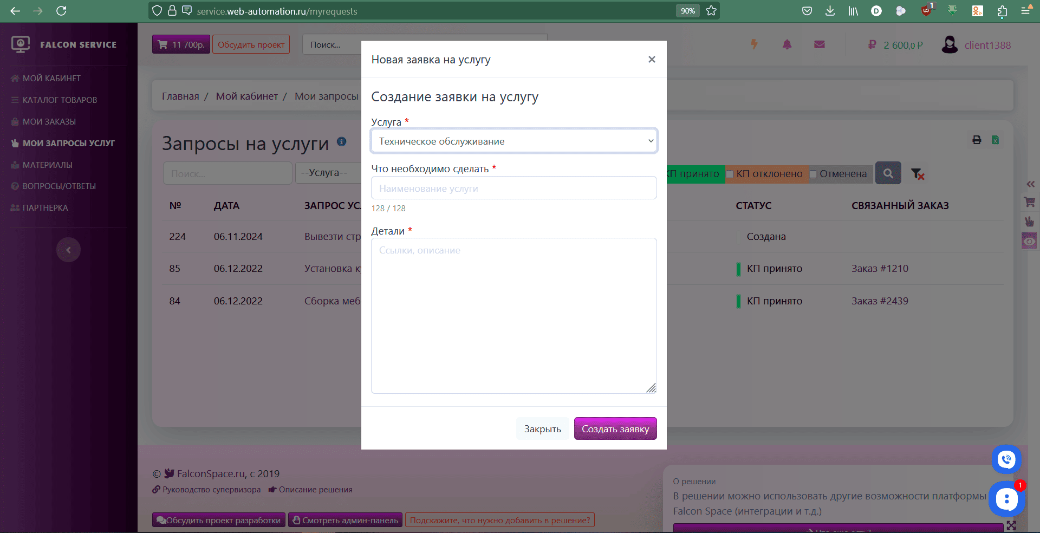
Task: Open МОИ ЗАКАЗЫ in the sidebar
Action: click(x=49, y=122)
